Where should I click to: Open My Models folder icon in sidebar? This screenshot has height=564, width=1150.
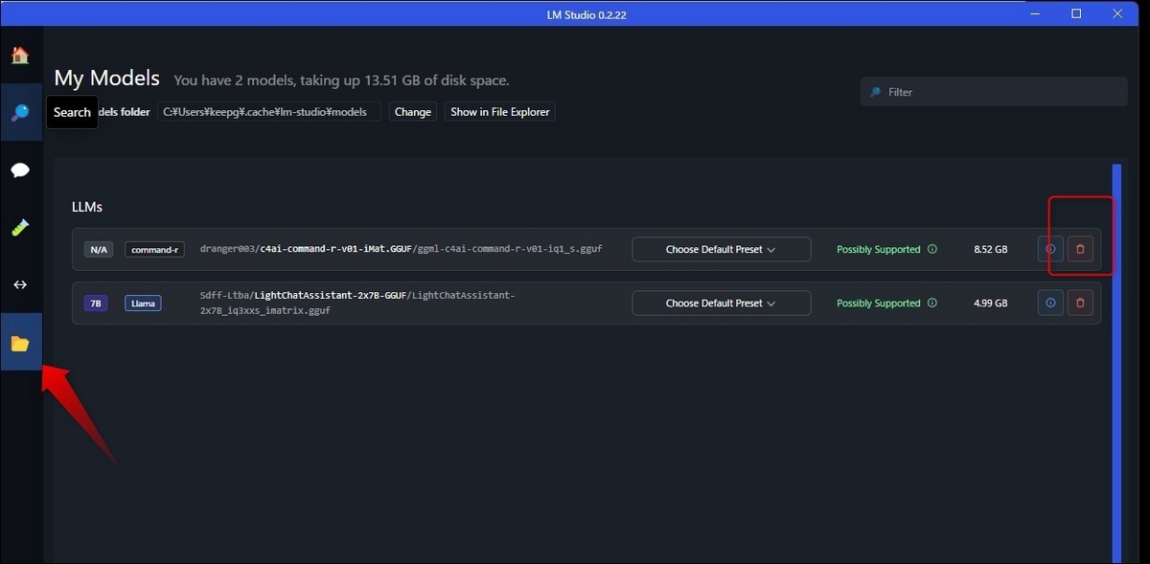(x=20, y=342)
